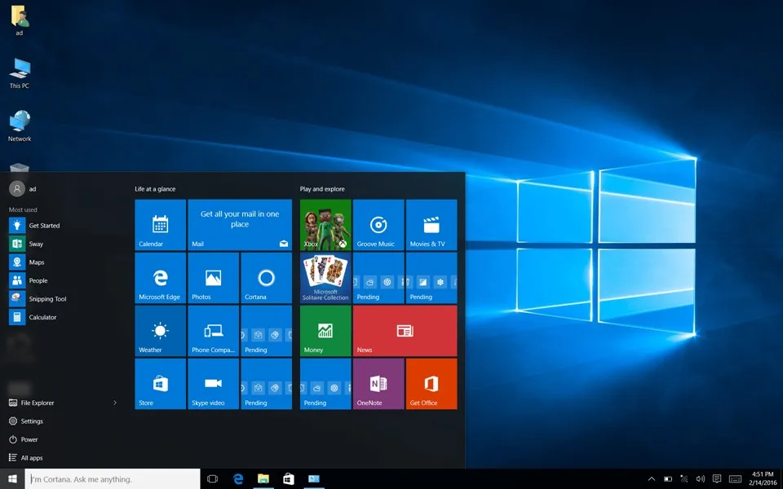Click the Life at a glance group title
Viewport: 783px width, 489px height.
click(x=155, y=189)
